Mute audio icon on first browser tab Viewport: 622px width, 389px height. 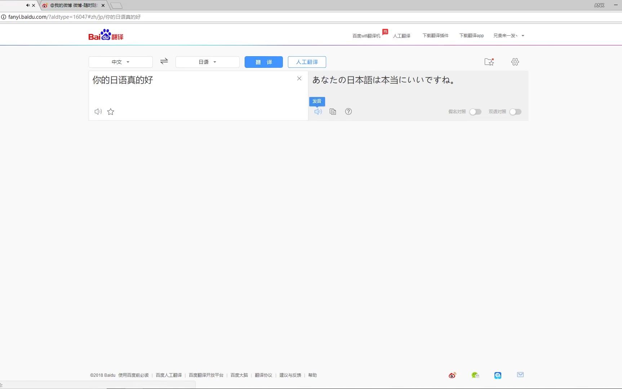(28, 5)
